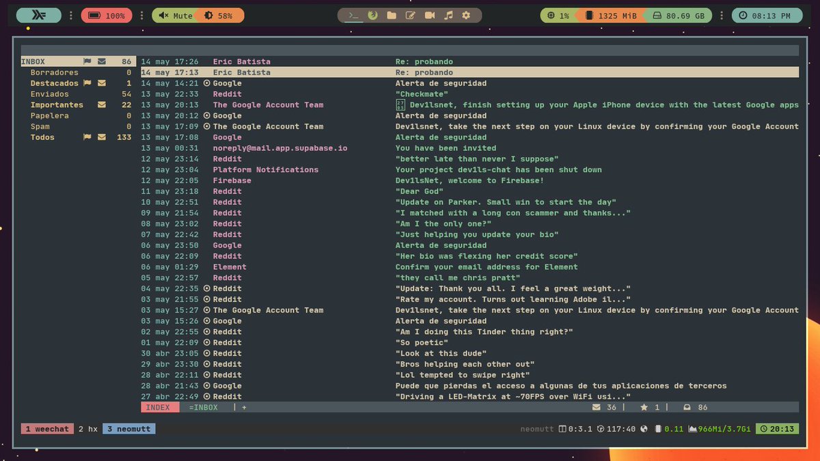This screenshot has width=820, height=461.
Task: Click the CPU usage icon showing 1%
Action: click(551, 15)
